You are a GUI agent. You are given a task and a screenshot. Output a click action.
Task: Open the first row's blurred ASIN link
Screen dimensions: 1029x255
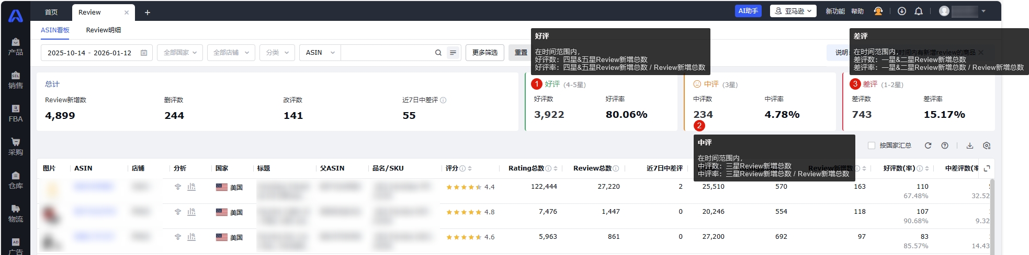click(x=94, y=186)
